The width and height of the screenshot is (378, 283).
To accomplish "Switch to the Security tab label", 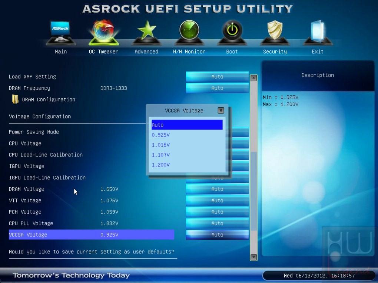I will click(275, 51).
